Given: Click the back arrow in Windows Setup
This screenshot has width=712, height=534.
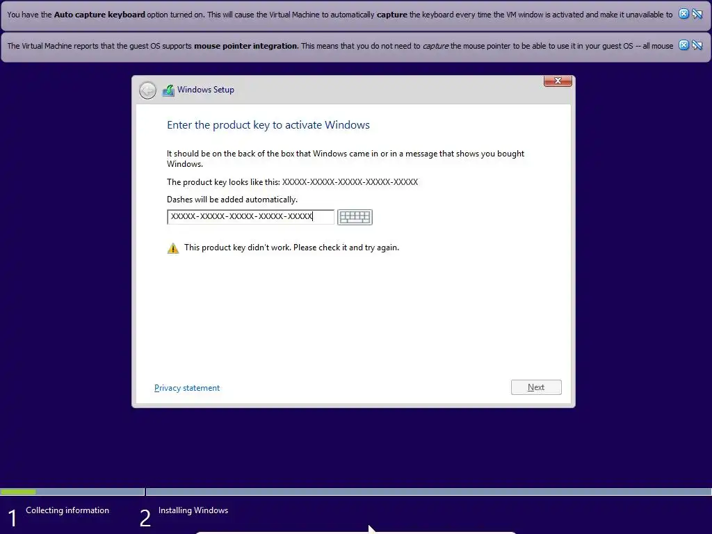Looking at the screenshot, I should (147, 90).
